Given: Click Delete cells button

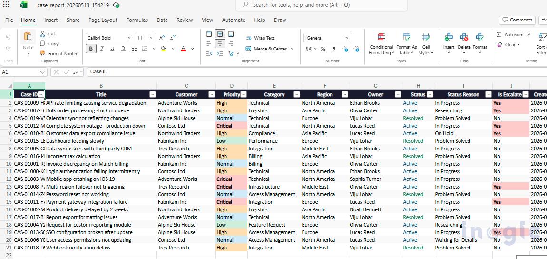Looking at the screenshot, I should click(x=464, y=42).
